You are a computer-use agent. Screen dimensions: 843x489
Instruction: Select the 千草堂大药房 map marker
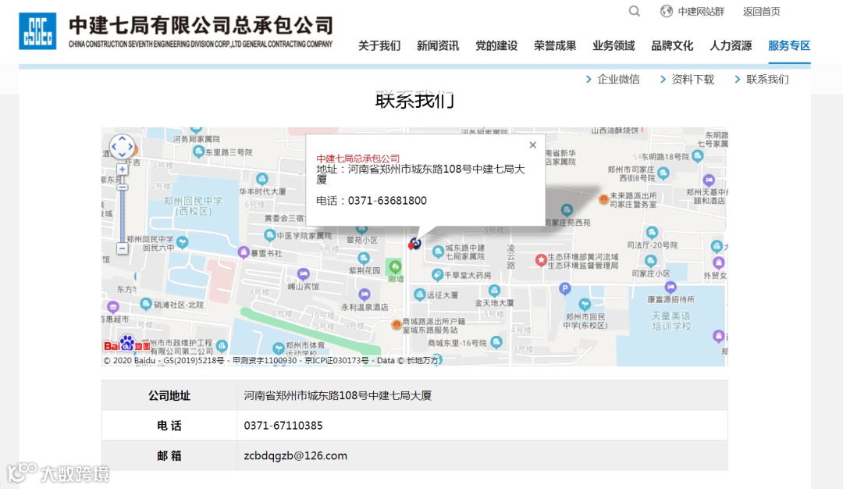point(438,275)
